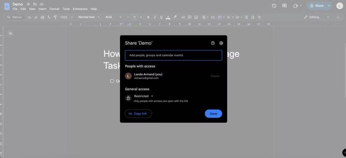Screen dimensions: 346x158
Task: Click the Share button in header
Action: pos(317,6)
